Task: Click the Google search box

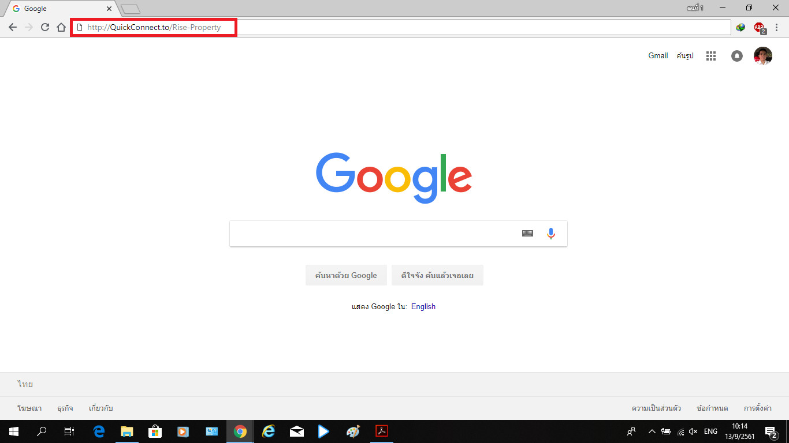Action: click(x=373, y=234)
